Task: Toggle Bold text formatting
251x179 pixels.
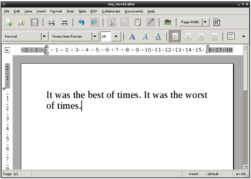Action: click(132, 36)
